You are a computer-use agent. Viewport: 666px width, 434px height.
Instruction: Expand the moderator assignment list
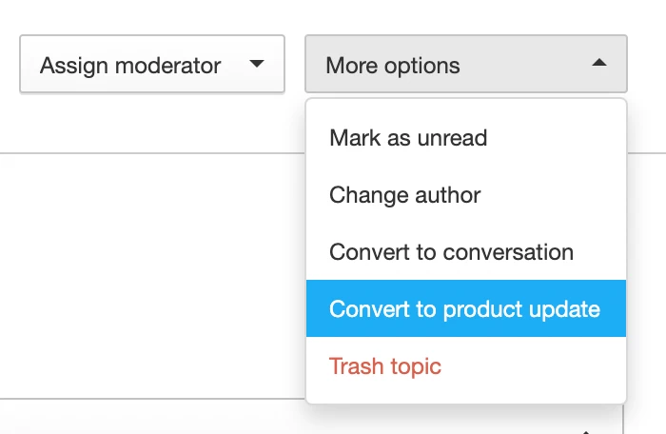pos(152,64)
